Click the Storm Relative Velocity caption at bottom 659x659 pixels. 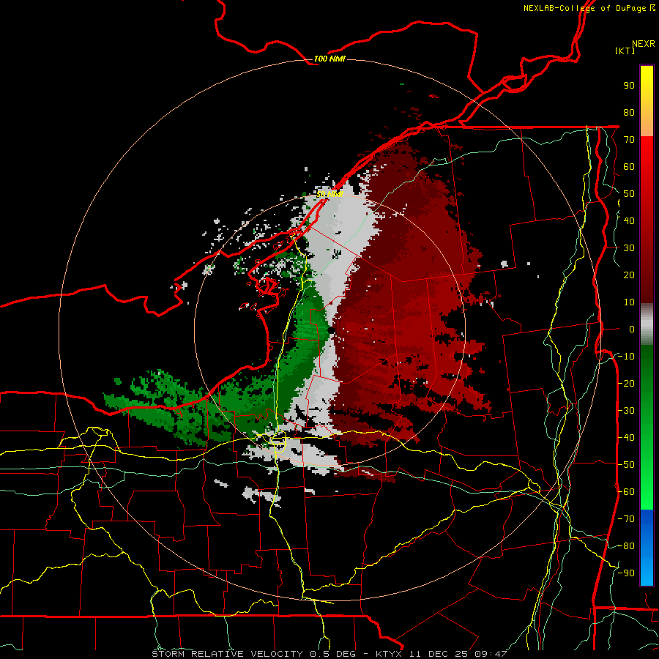[329, 654]
